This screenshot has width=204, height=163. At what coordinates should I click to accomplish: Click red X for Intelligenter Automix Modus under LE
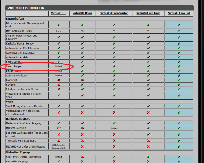[59, 89]
